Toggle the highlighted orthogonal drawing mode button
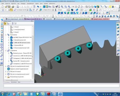Image resolution: width=120 pixels, height=96 pixels. (x=11, y=10)
